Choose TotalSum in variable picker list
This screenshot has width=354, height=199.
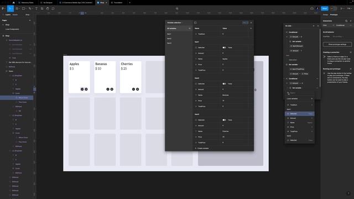[300, 105]
